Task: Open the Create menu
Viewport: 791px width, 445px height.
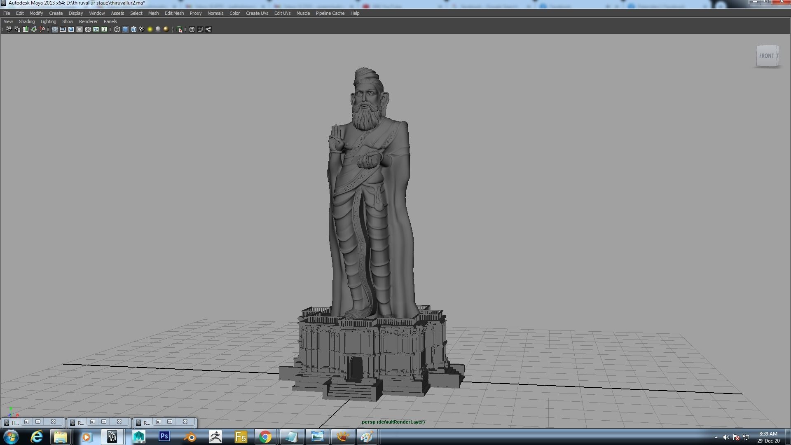Action: pos(56,13)
